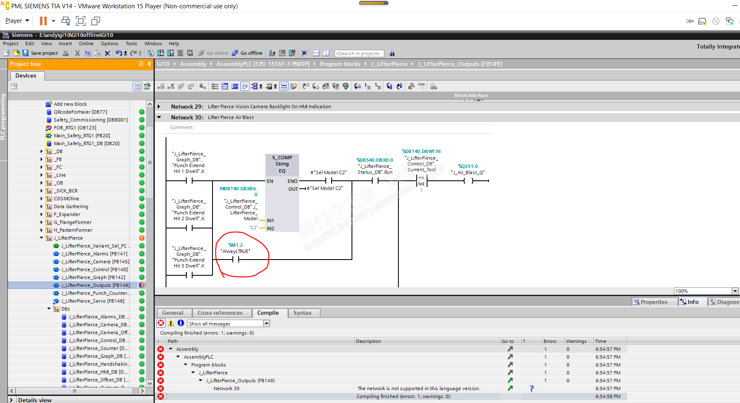This screenshot has width=740, height=403.
Task: Switch to the Cross-references tab
Action: 220,313
